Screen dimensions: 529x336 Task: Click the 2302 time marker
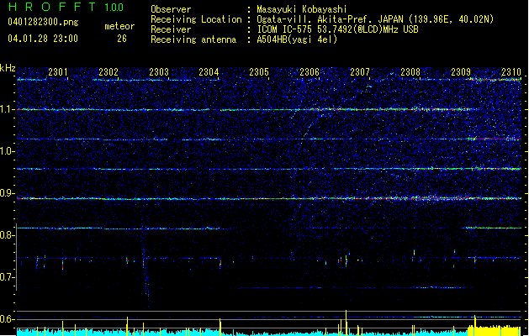point(108,72)
